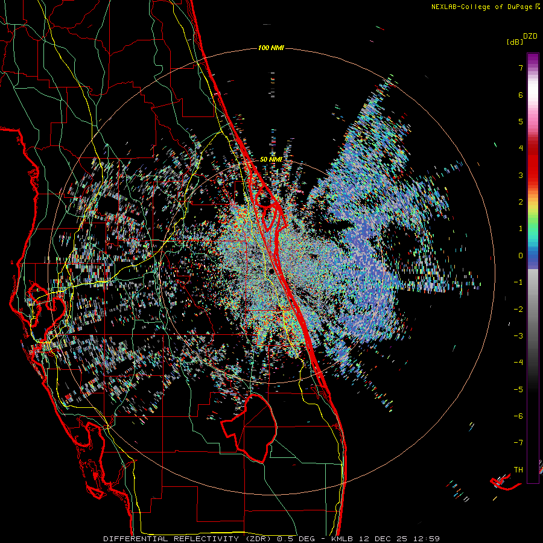Click the 50 NMI range ring label

tap(271, 159)
